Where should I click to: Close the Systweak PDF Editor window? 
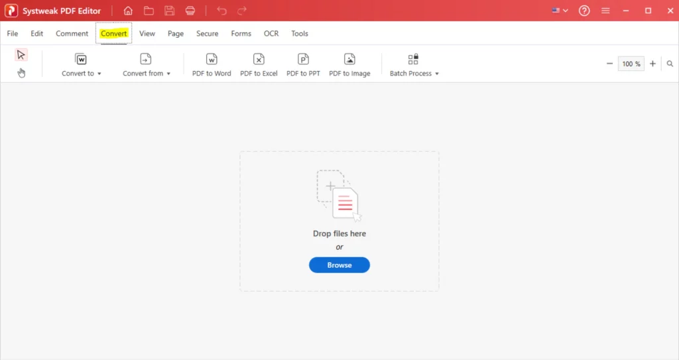click(x=670, y=11)
